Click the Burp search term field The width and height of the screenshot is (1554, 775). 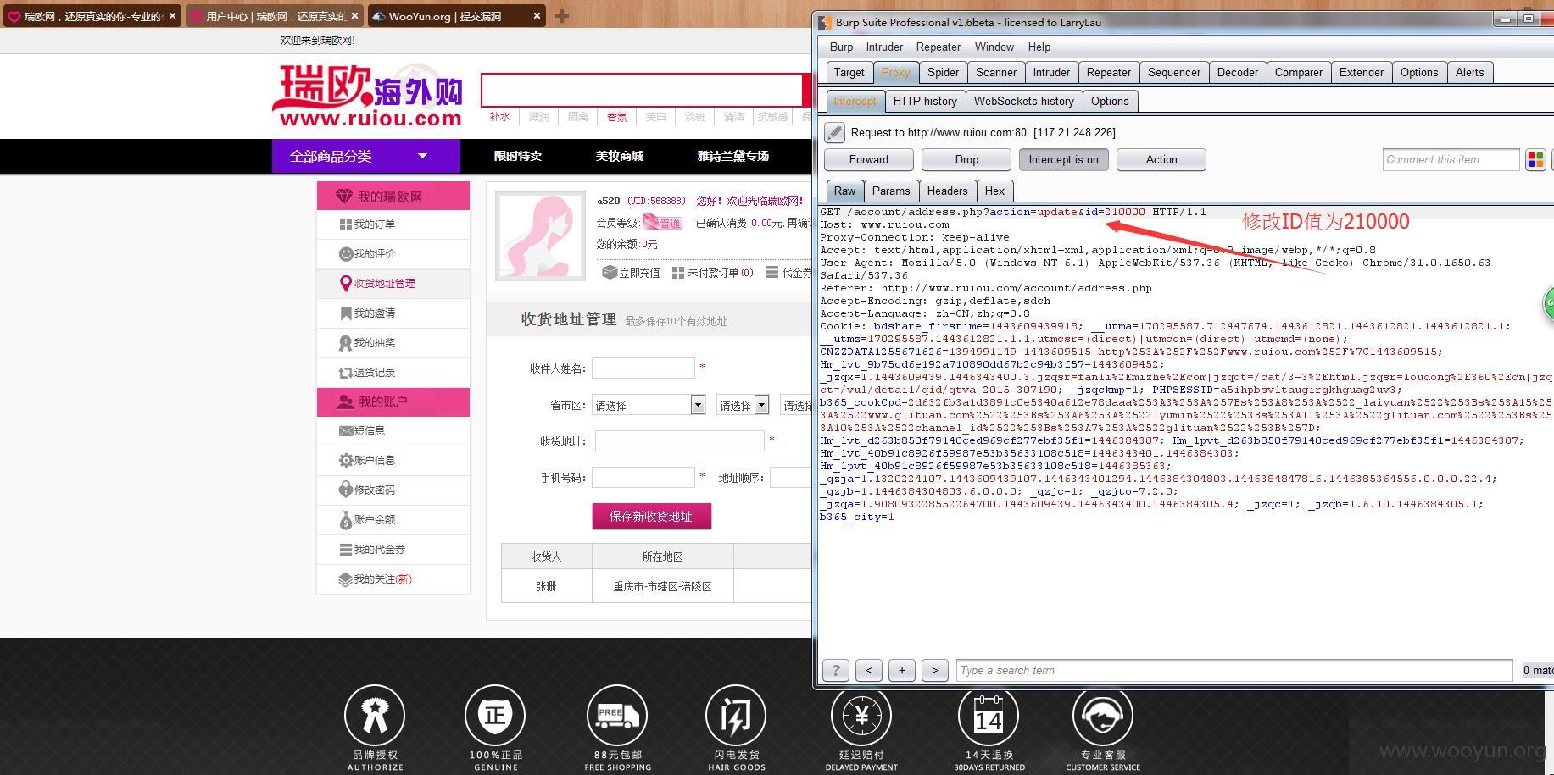(x=1234, y=670)
